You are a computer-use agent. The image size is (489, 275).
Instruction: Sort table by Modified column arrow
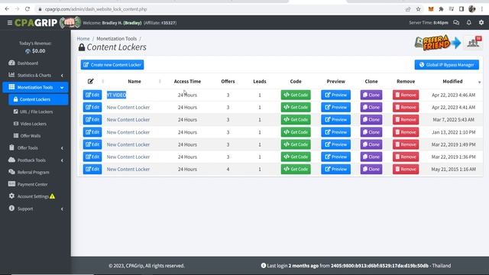479,82
